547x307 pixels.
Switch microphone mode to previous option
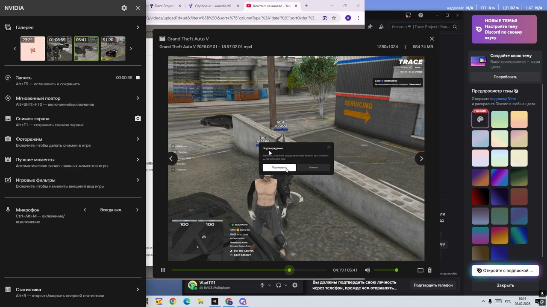pyautogui.click(x=85, y=210)
